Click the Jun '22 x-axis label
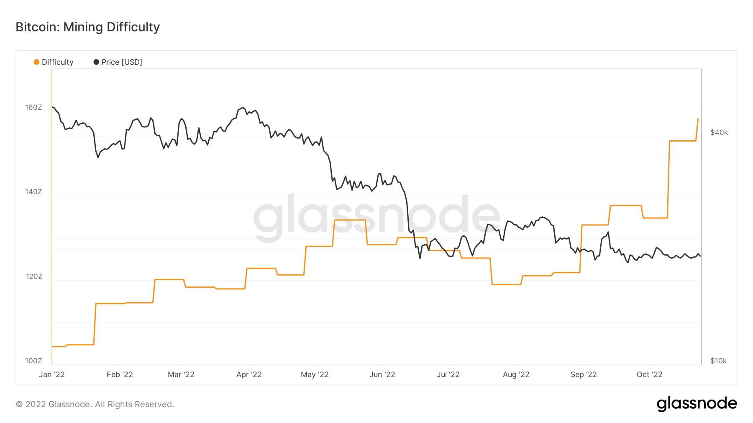Viewport: 753px width, 423px height. click(x=382, y=375)
